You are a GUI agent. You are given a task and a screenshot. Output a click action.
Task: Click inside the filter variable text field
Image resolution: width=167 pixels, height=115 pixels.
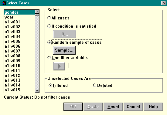[x=87, y=66]
